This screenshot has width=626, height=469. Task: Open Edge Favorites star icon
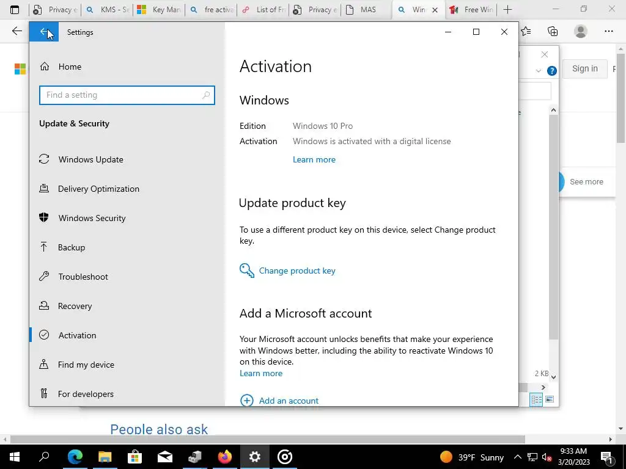(x=526, y=31)
